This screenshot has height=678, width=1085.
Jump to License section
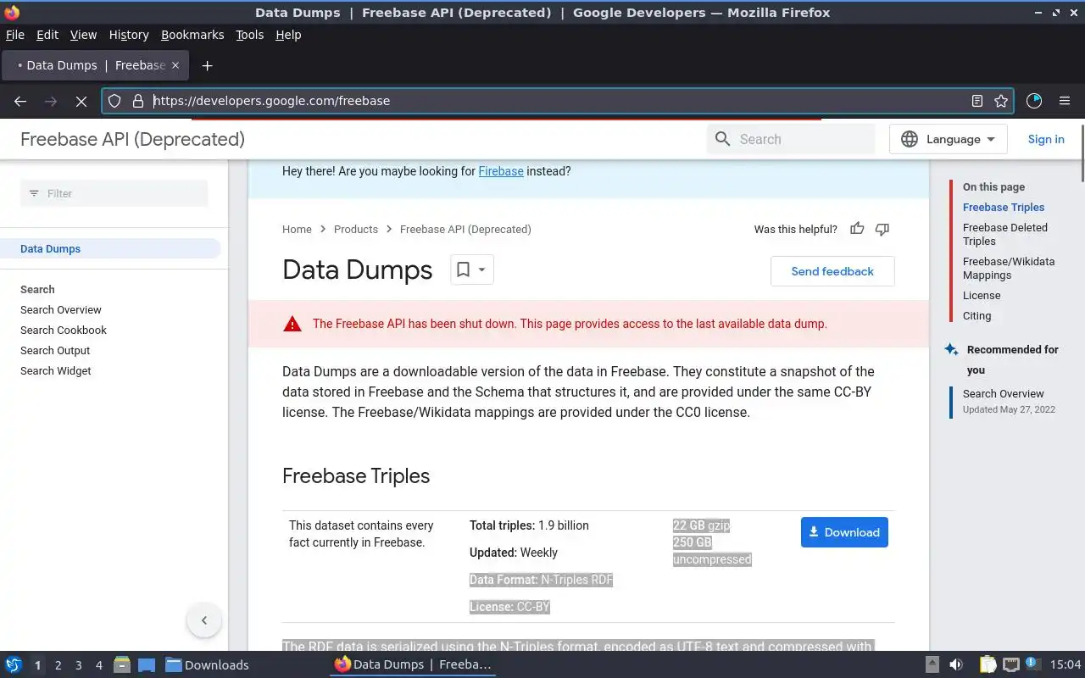point(982,295)
